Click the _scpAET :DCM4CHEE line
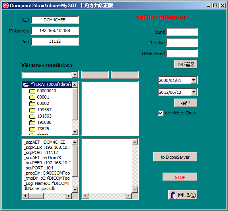 tap(44, 142)
